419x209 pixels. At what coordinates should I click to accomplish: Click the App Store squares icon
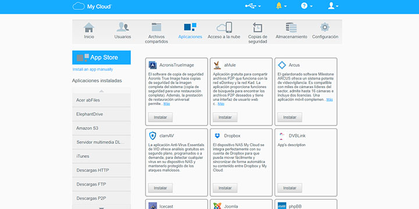[x=83, y=57]
